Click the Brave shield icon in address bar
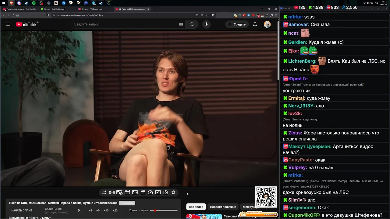 click(x=213, y=15)
